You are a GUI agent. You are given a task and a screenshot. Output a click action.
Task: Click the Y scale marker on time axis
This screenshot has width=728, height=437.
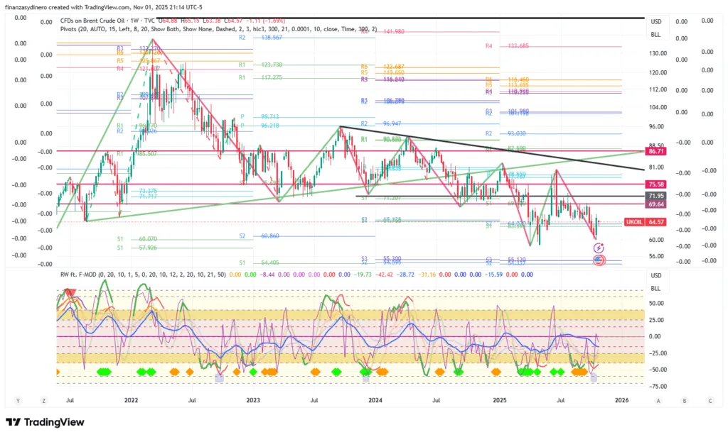(17, 400)
